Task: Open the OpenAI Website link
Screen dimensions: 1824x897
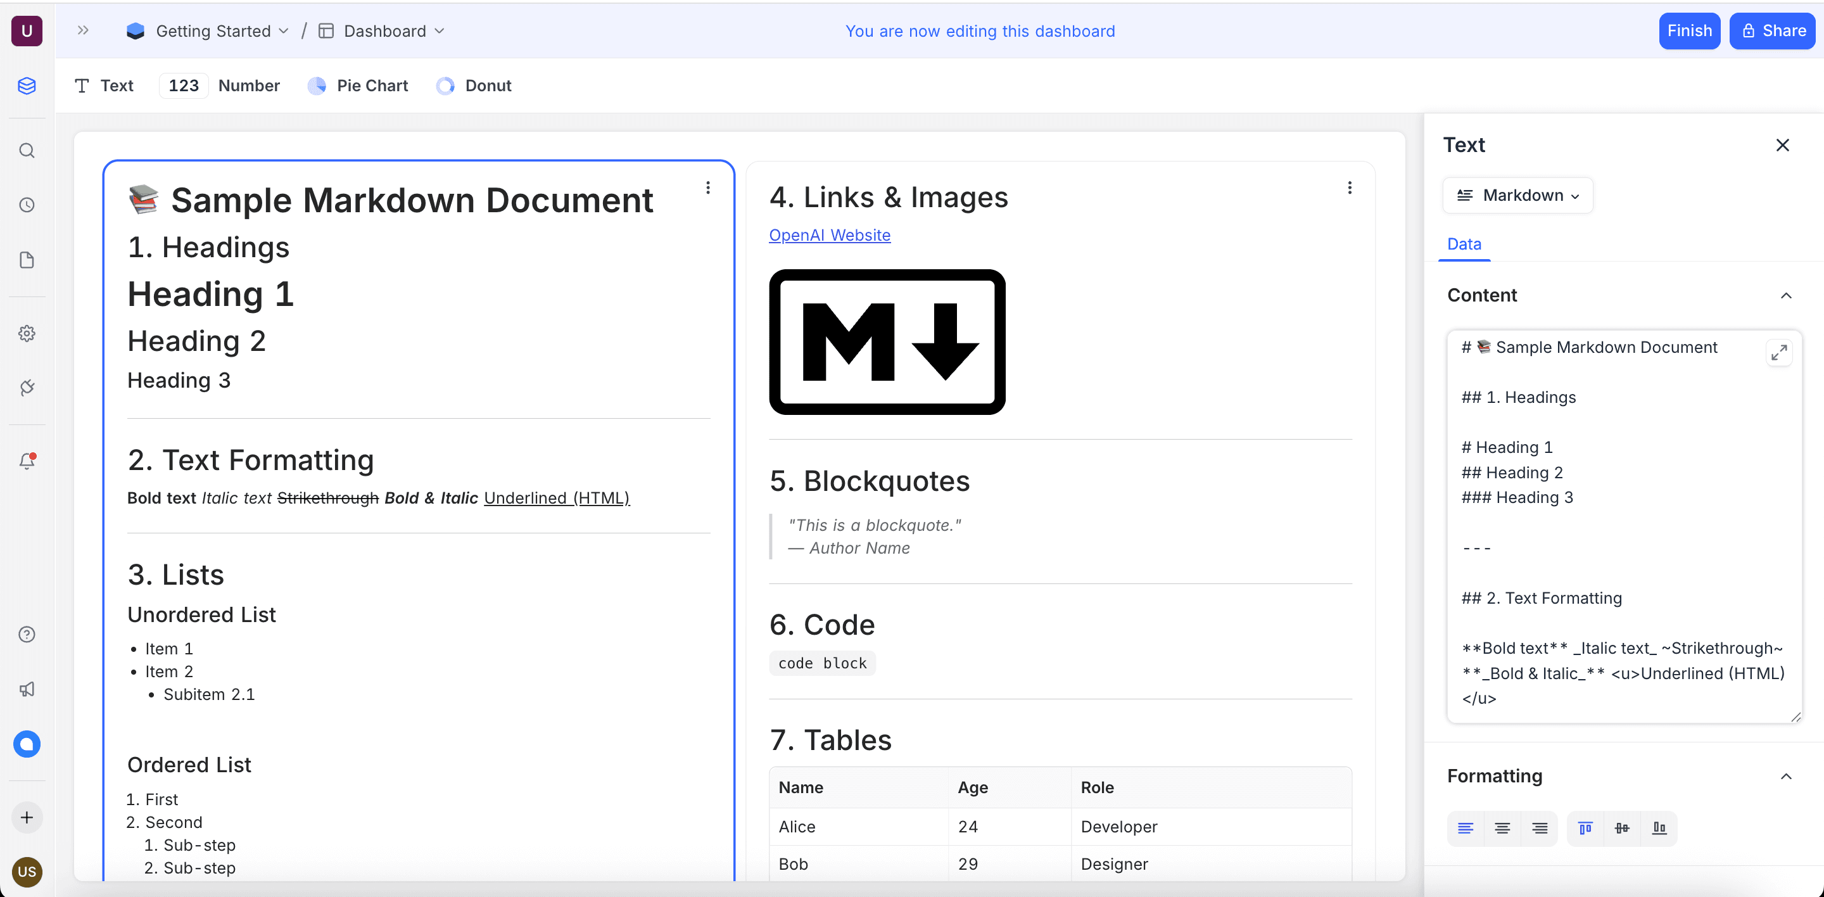Action: pos(829,235)
